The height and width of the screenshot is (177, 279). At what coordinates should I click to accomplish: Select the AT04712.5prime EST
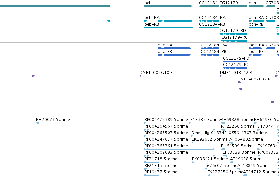coord(245,175)
